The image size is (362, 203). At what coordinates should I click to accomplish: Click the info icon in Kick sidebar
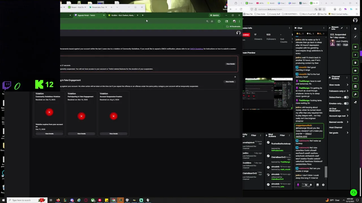pos(355,29)
